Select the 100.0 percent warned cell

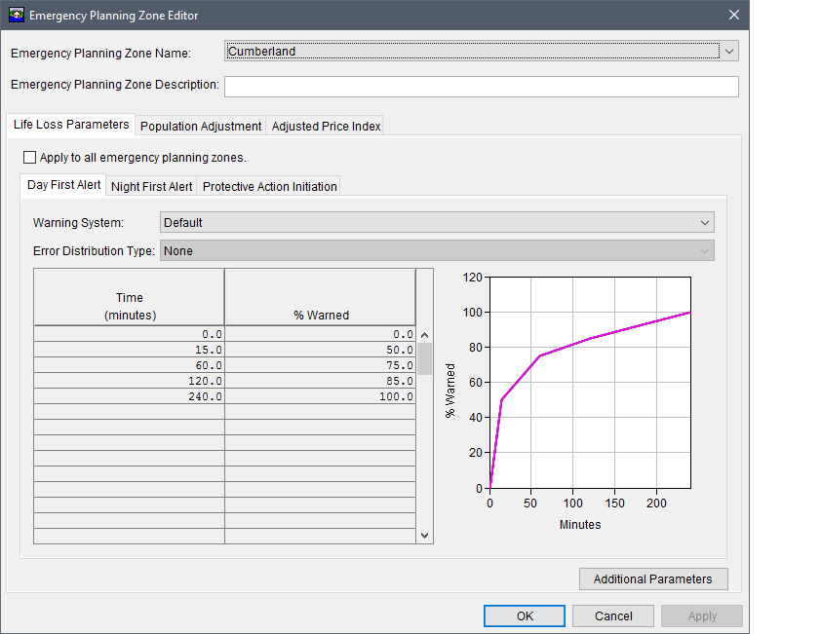(321, 396)
